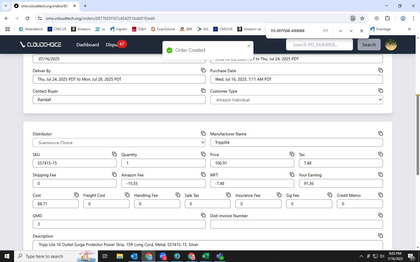Show more bookmarks via double chevron

409,29
